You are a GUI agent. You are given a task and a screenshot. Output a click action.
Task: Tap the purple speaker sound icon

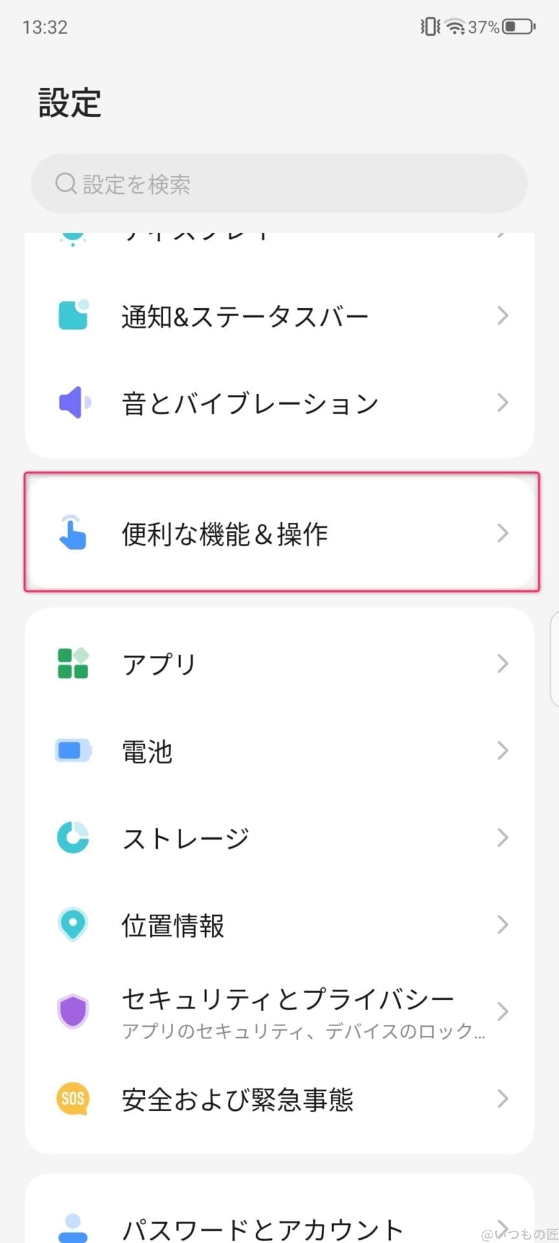[74, 403]
